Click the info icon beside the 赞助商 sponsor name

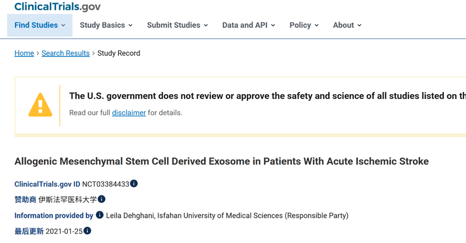point(102,199)
